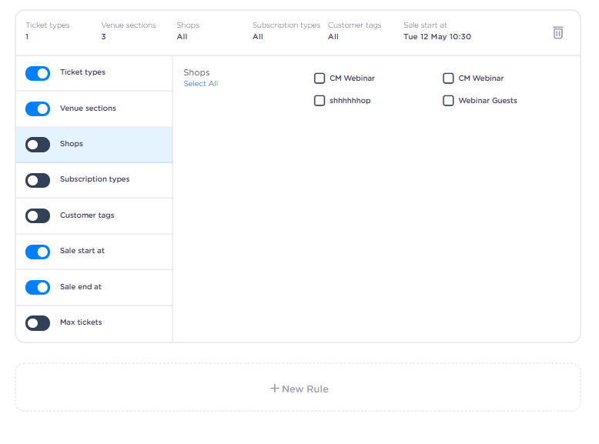This screenshot has height=444, width=599.
Task: Disable the Venue sections toggle switch
Action: 38,108
